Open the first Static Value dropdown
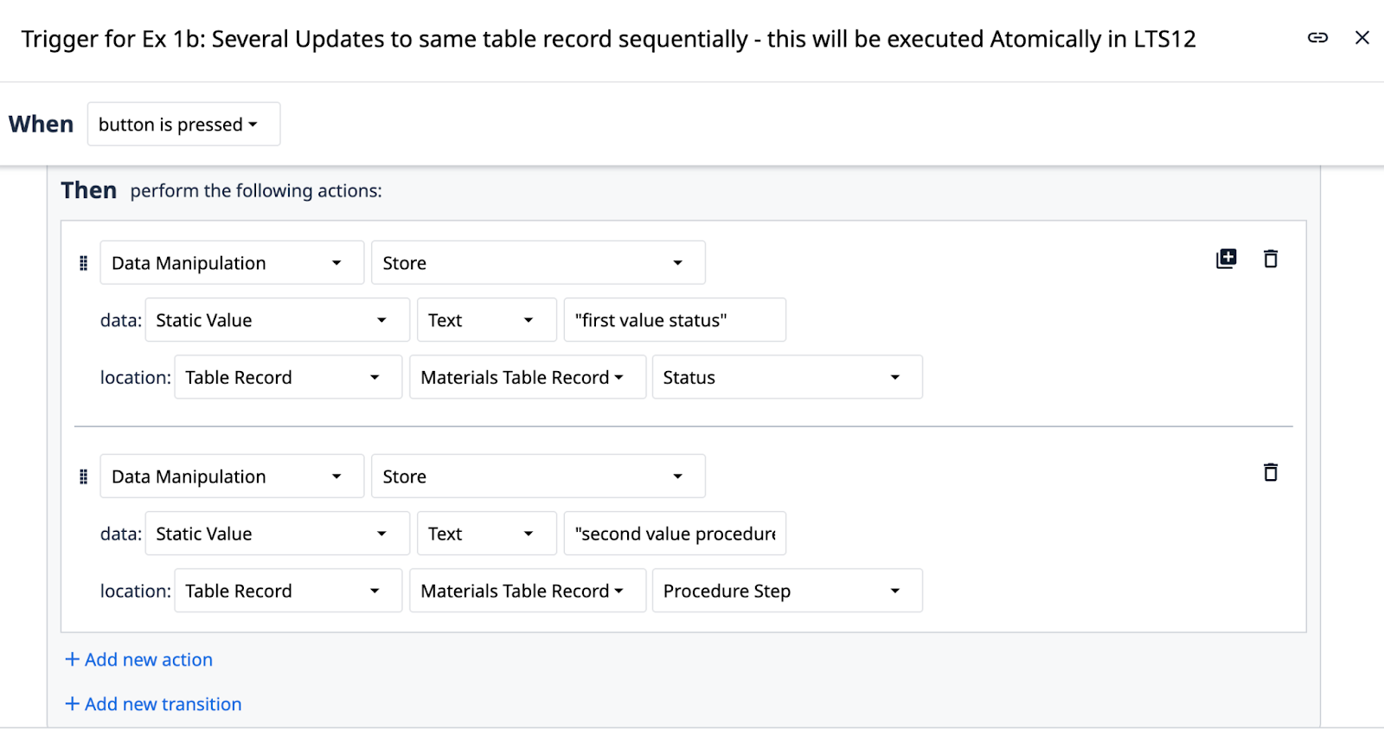This screenshot has height=736, width=1384. point(277,320)
